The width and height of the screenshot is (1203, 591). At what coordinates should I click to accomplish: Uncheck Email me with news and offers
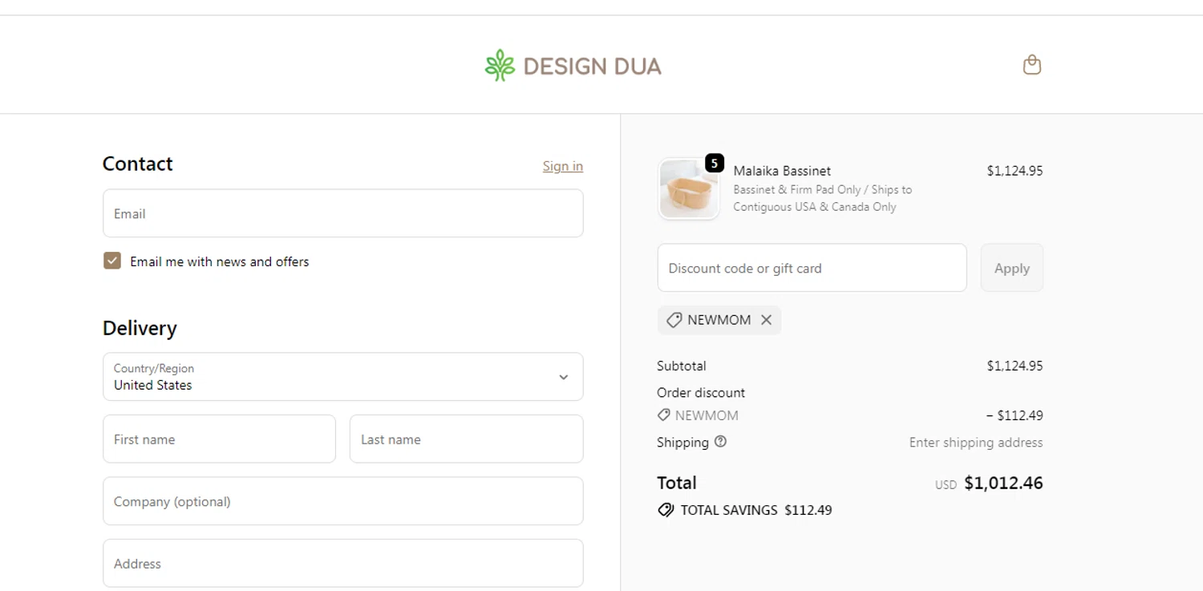click(x=112, y=261)
